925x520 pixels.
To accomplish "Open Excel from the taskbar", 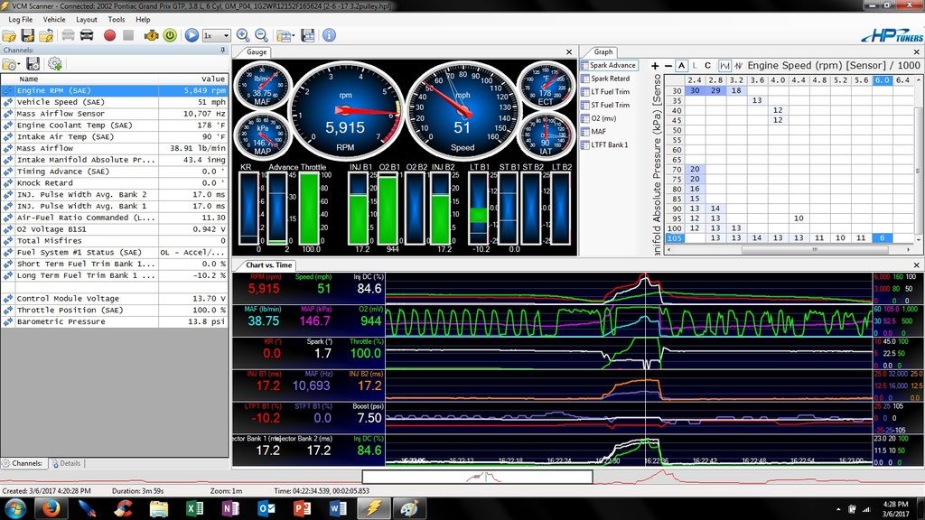I will (194, 508).
